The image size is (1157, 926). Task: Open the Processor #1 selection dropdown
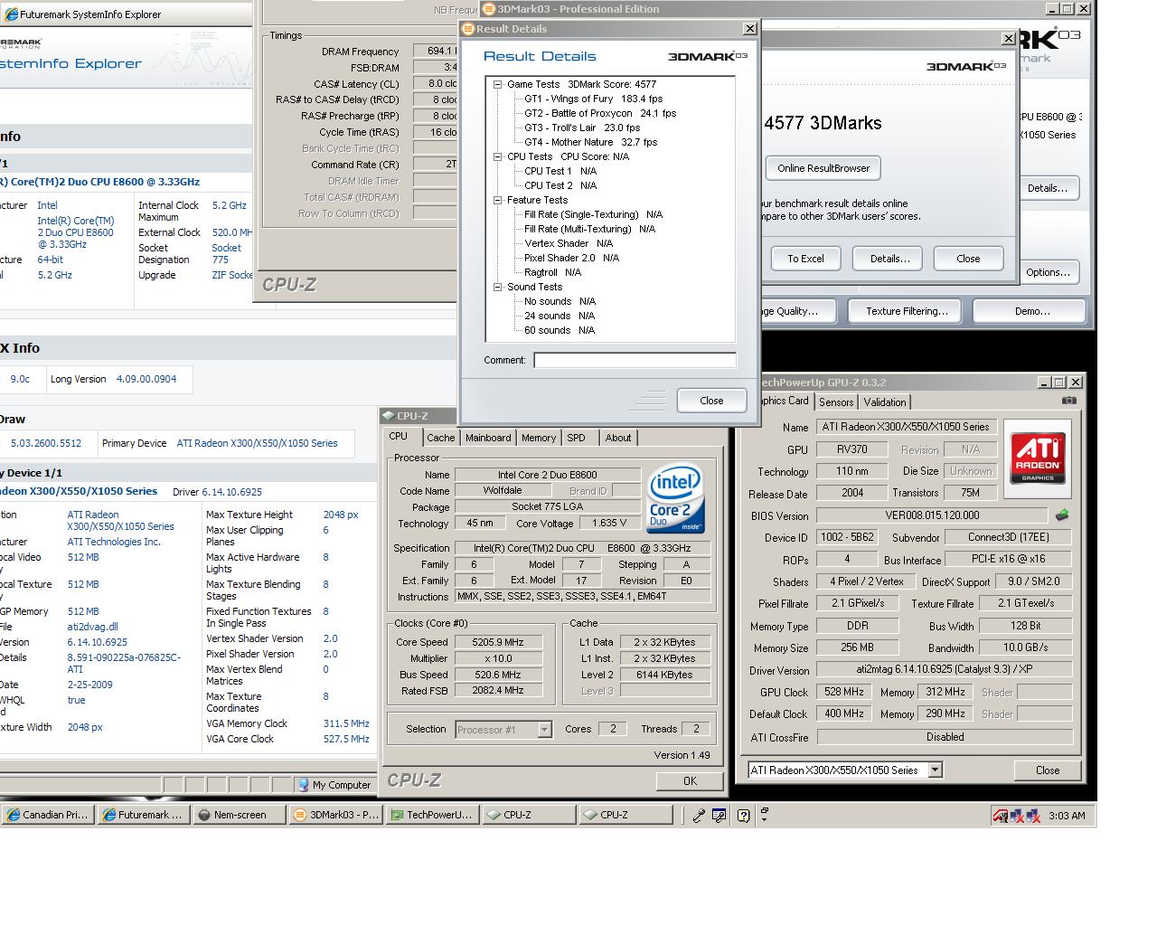pyautogui.click(x=544, y=730)
